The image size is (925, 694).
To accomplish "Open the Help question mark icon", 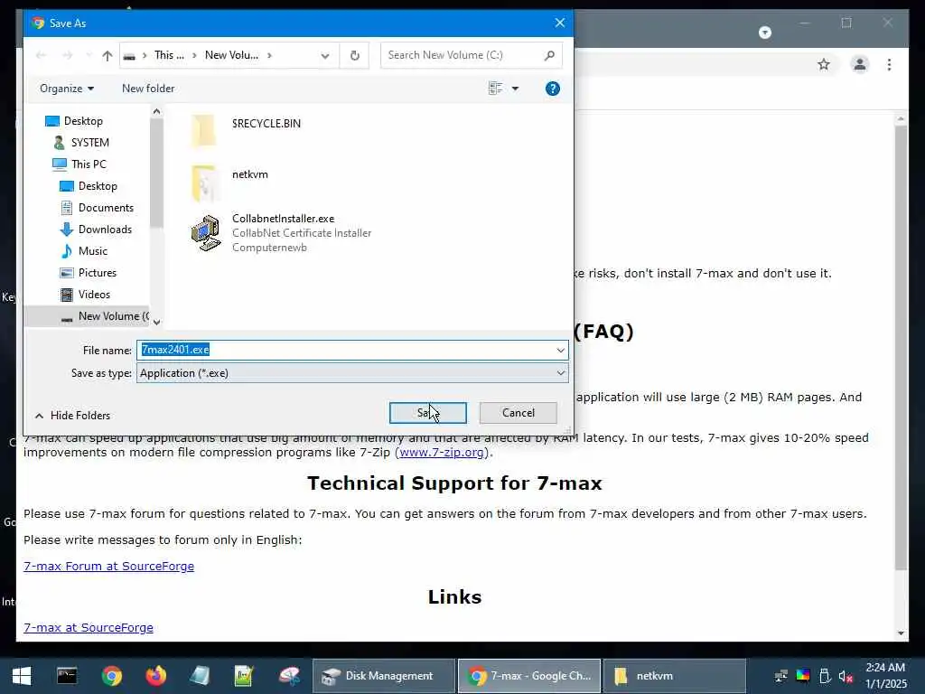I will (552, 89).
